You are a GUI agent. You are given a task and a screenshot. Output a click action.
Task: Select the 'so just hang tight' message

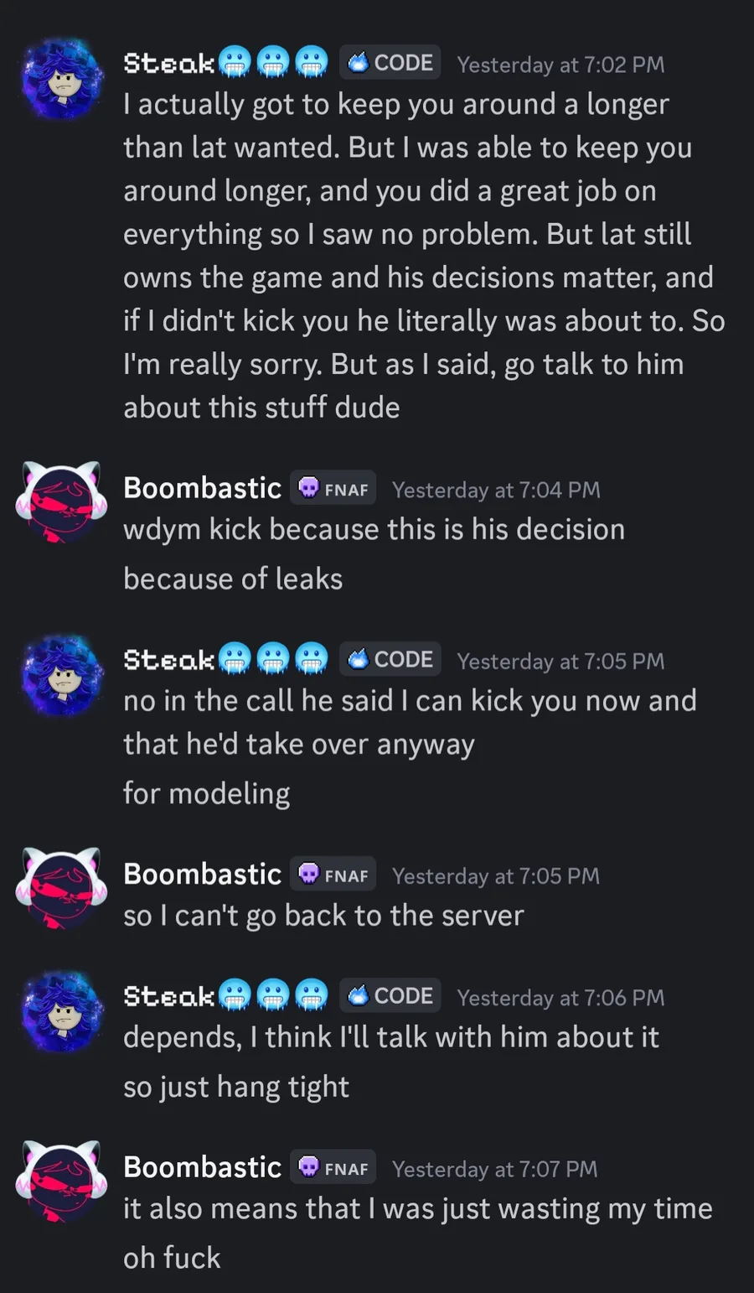click(x=235, y=1087)
